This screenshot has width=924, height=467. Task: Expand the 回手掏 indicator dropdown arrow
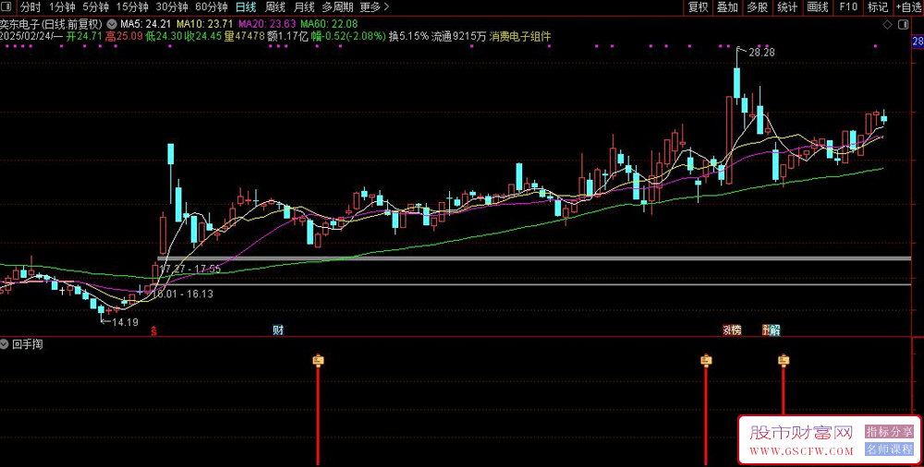[5, 344]
